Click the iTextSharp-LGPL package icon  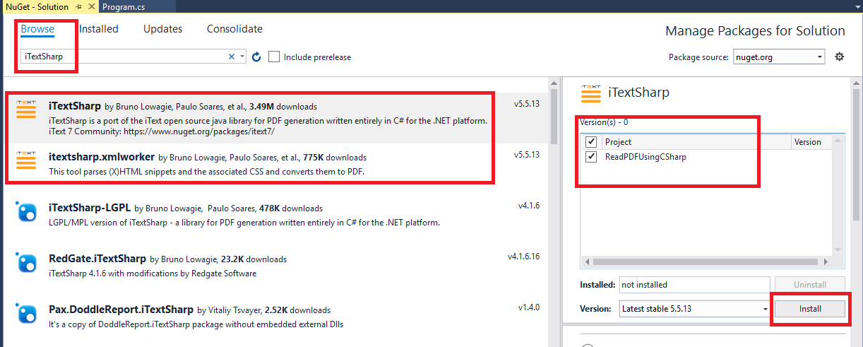pos(26,211)
